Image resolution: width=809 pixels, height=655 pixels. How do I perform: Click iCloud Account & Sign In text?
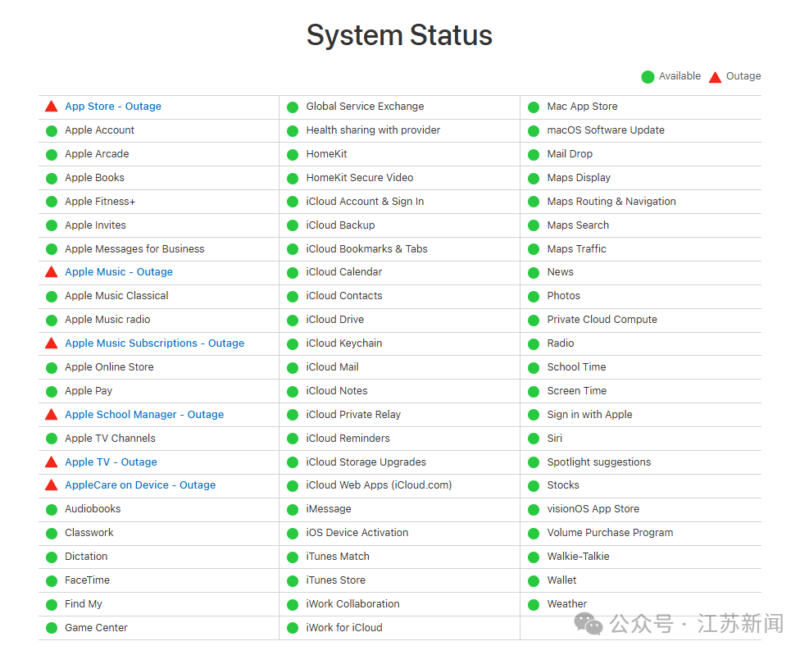[365, 202]
